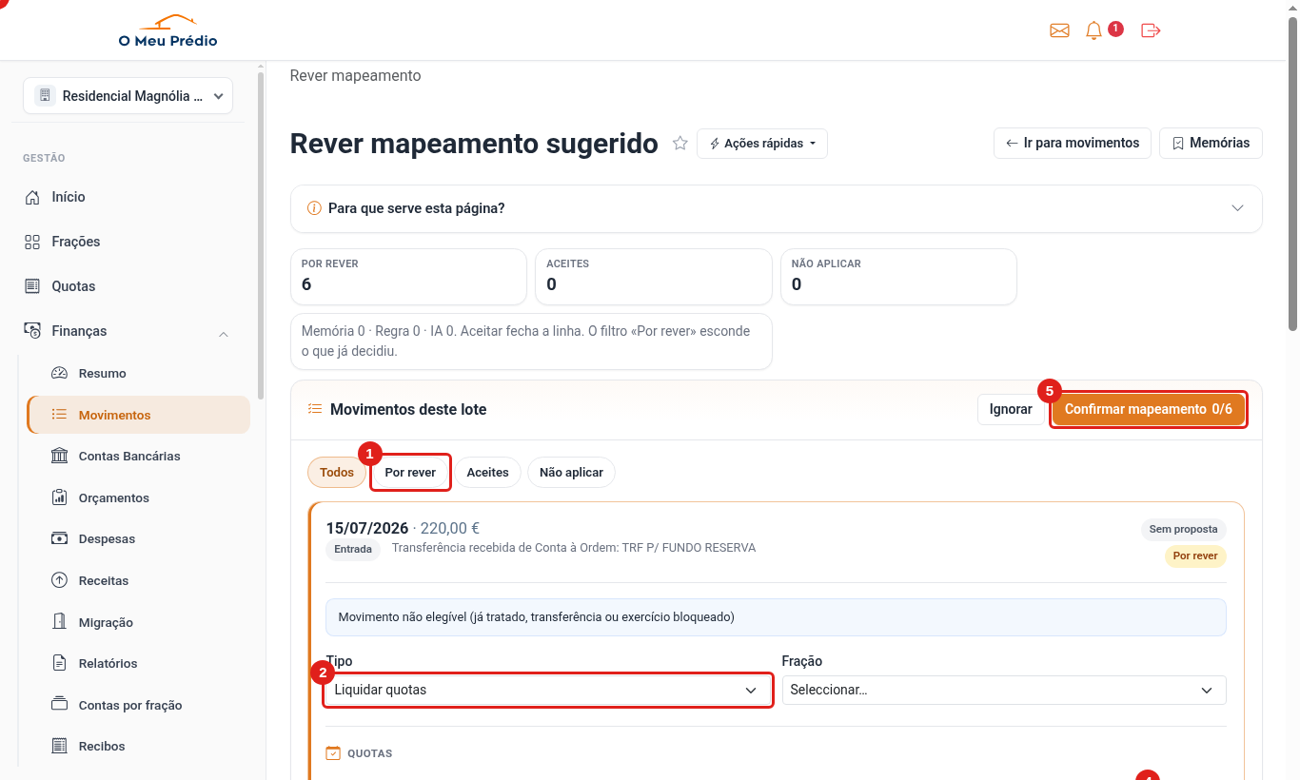
Task: Click the Despesas money icon
Action: (x=60, y=539)
